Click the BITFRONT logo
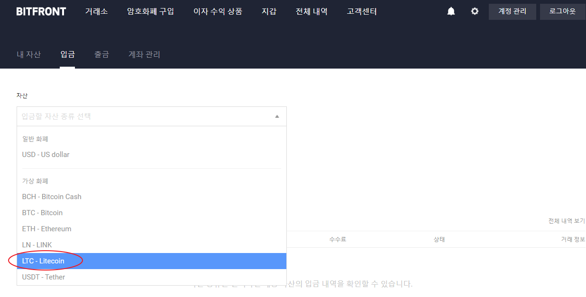Viewport: 586px width, 297px height. point(41,11)
